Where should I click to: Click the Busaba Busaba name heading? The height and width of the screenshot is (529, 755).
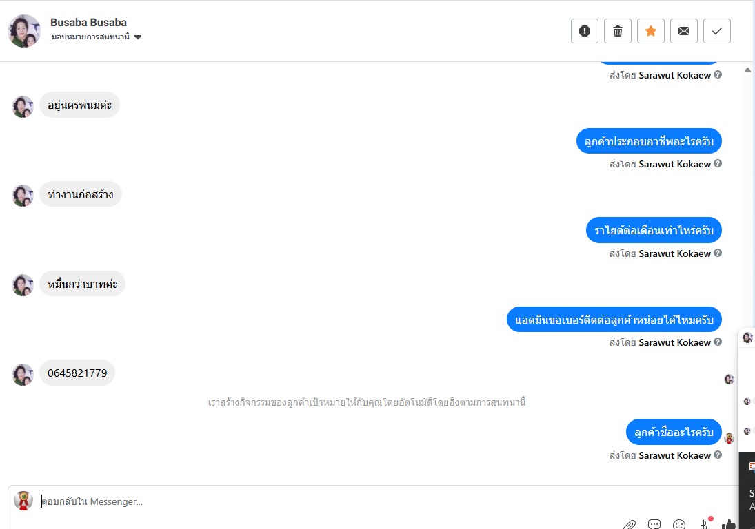[88, 23]
